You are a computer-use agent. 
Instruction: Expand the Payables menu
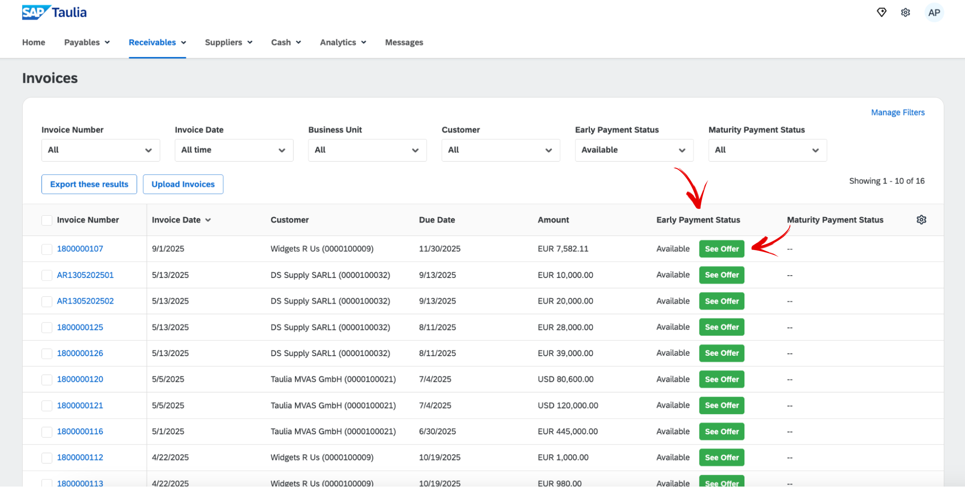[87, 42]
